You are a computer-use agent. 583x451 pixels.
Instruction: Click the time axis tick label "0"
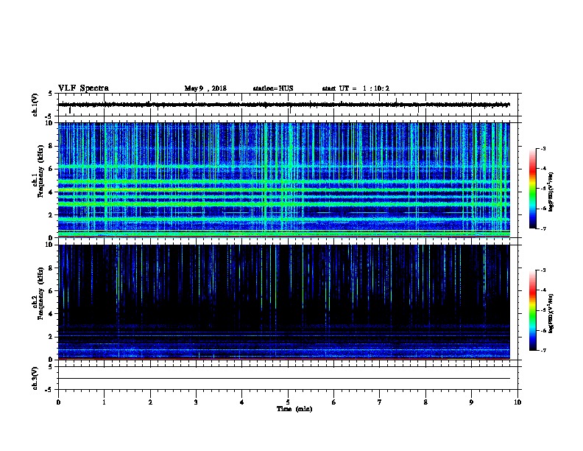coord(58,402)
